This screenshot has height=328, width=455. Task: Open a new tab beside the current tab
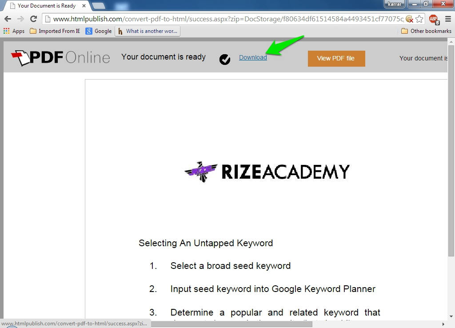(99, 6)
